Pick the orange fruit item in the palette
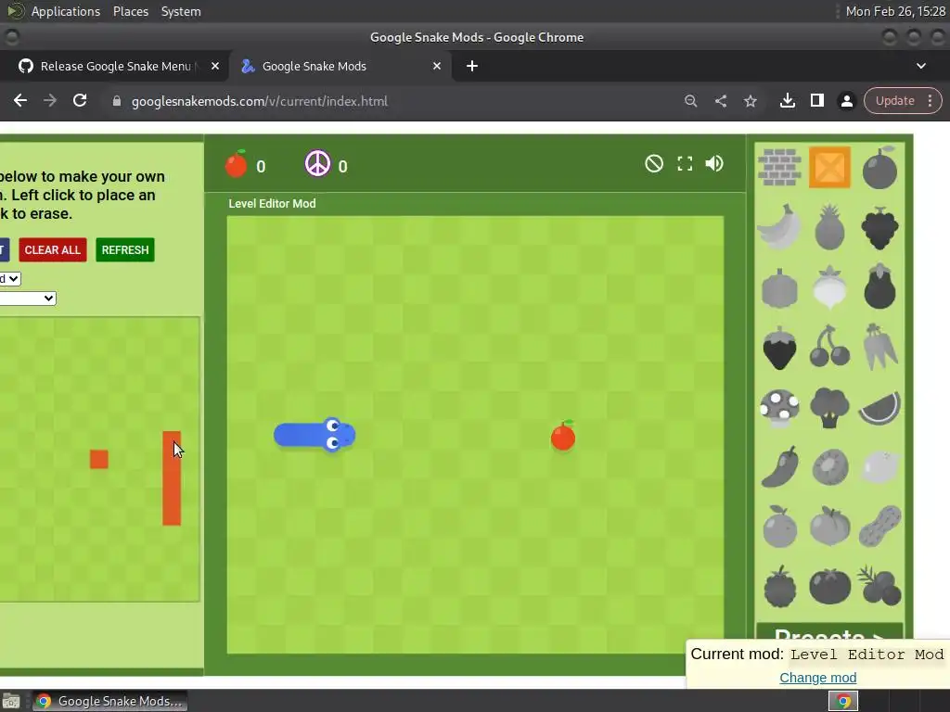This screenshot has height=712, width=950. [x=779, y=527]
